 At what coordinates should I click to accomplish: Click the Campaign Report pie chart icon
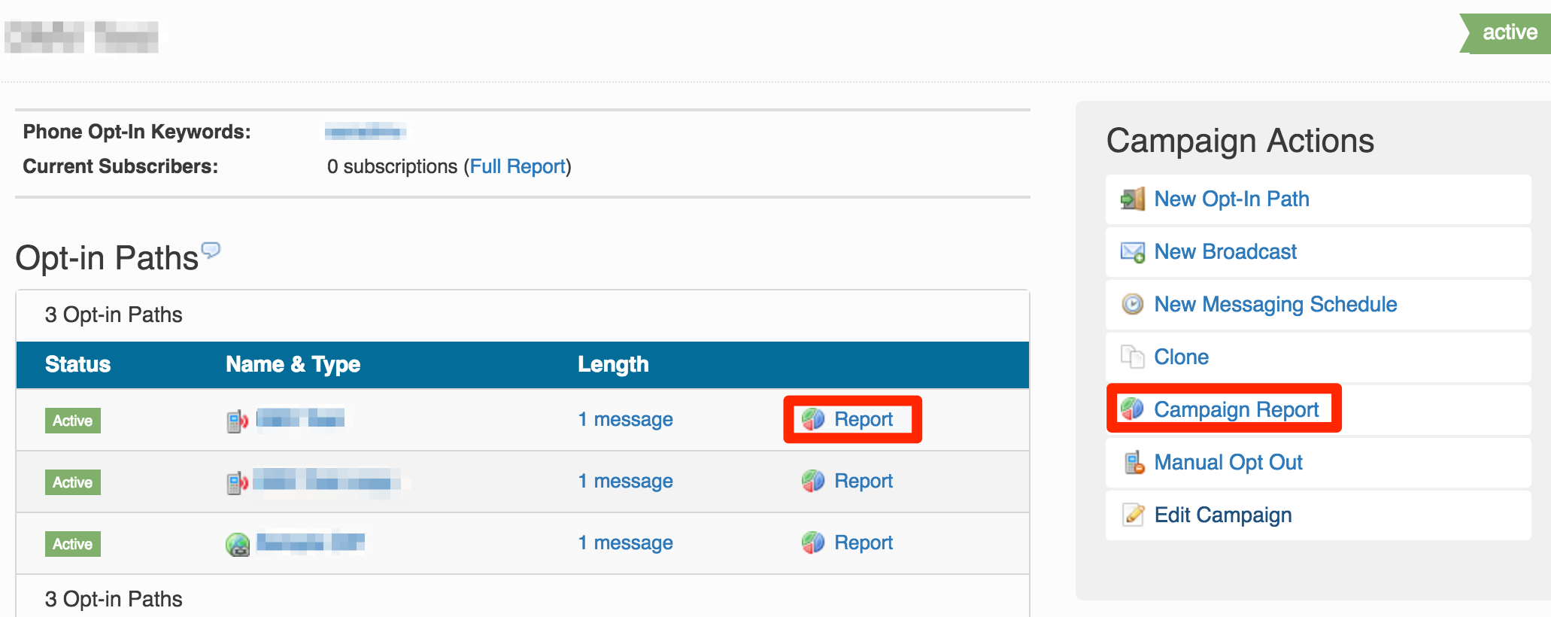tap(1132, 409)
